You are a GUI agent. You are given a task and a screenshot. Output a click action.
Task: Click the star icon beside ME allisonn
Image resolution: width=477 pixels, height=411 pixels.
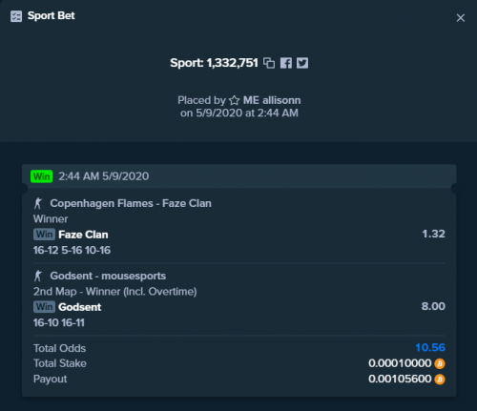(235, 100)
